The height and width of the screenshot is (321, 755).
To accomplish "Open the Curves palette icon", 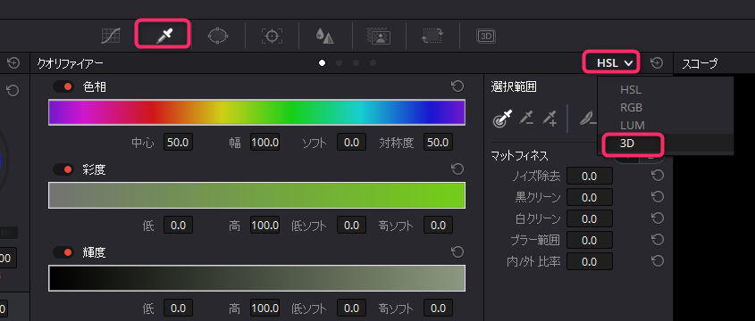I will click(x=111, y=36).
